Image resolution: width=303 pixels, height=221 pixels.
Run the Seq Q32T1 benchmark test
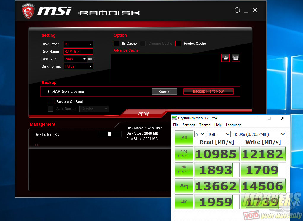pyautogui.click(x=184, y=153)
